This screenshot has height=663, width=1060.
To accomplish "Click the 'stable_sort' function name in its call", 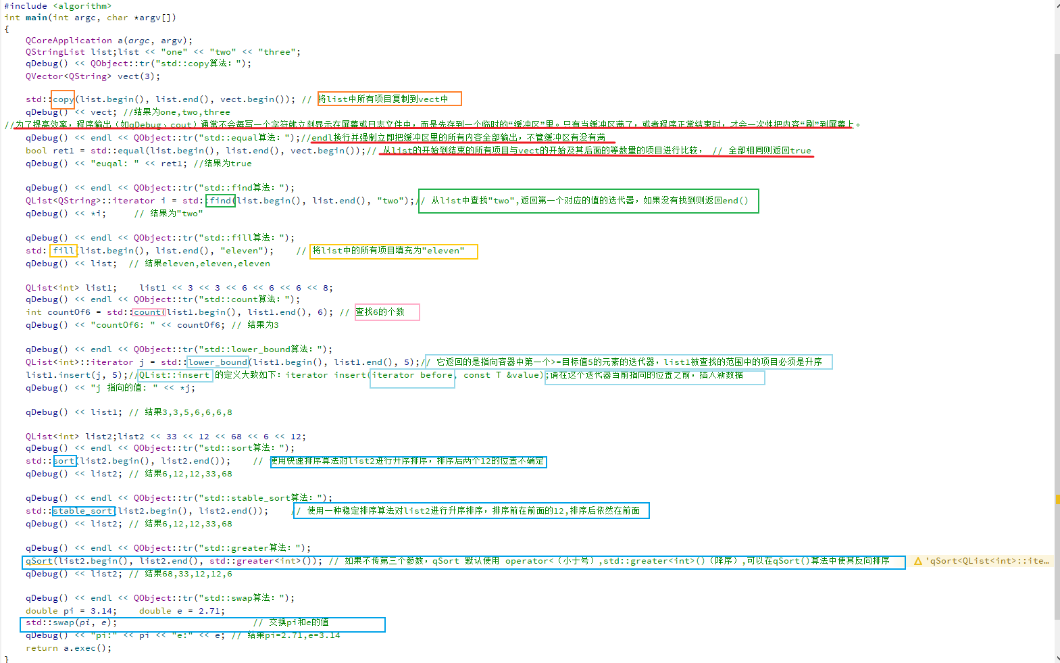I will [x=82, y=511].
